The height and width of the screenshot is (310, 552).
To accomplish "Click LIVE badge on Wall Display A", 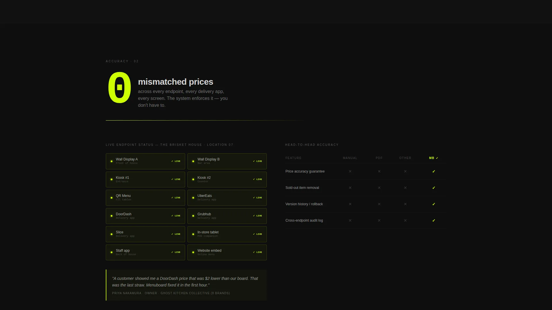I will click(176, 161).
